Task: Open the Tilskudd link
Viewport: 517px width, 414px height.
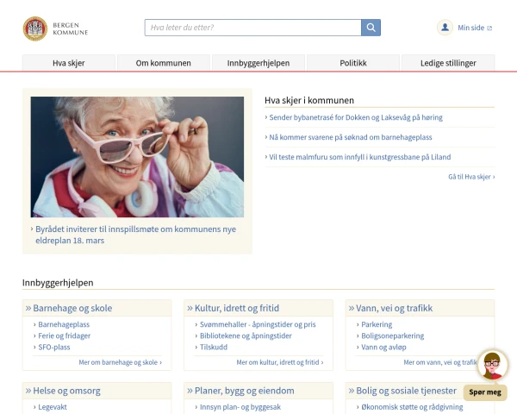Action: coord(214,348)
